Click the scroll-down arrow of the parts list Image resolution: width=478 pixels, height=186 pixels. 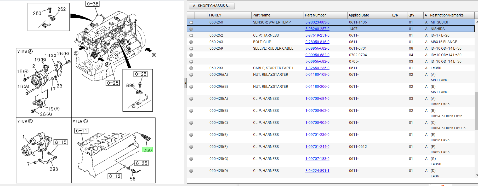pos(476,175)
